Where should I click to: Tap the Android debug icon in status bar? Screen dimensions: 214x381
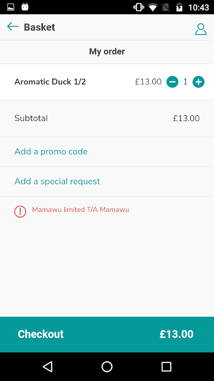click(x=25, y=7)
